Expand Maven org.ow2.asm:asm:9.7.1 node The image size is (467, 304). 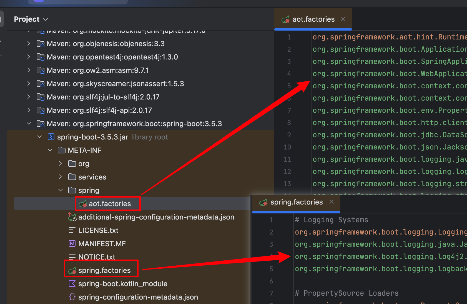tap(29, 70)
